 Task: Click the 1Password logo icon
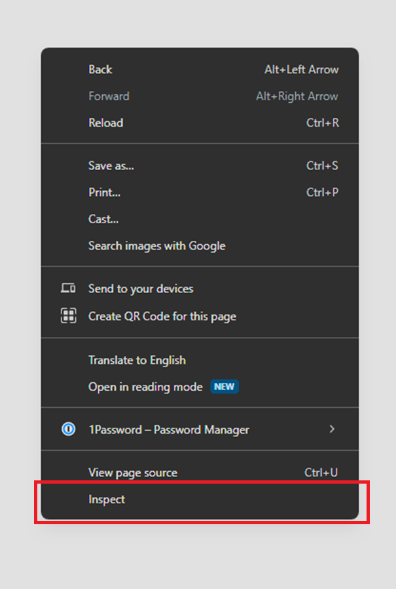point(68,429)
